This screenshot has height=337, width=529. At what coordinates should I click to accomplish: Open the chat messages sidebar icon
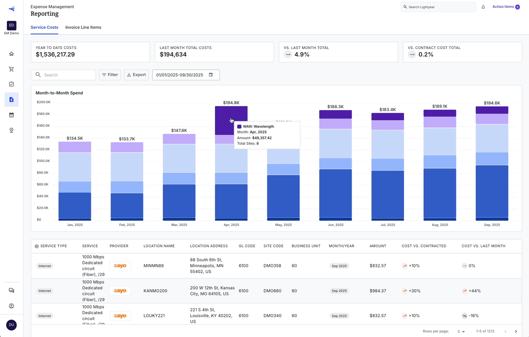pos(11,291)
